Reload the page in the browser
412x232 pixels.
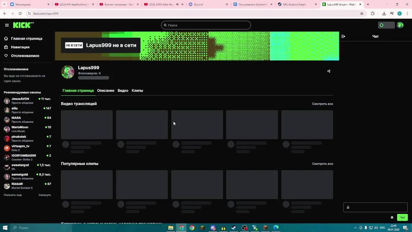[x=20, y=14]
